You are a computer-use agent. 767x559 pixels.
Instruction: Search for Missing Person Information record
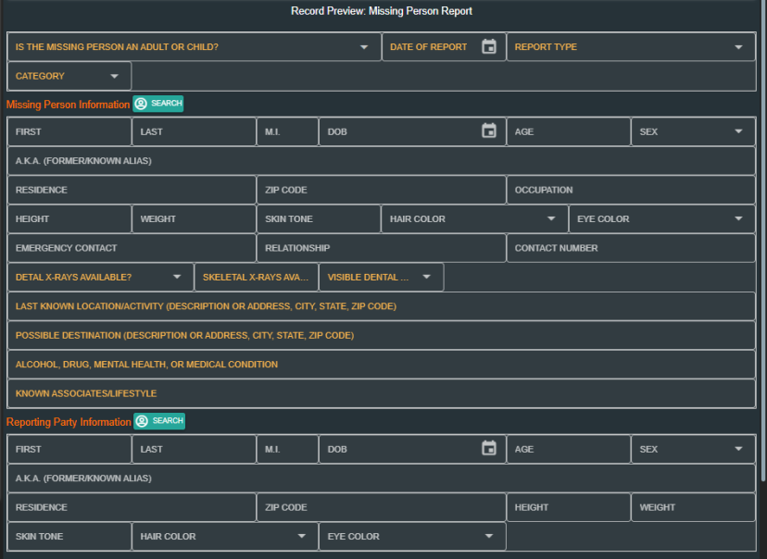point(158,104)
